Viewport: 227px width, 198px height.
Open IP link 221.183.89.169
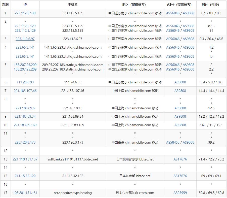[25, 125]
